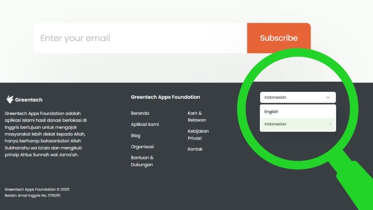
Task: Click the Greentech leaf logo icon
Action: (10, 100)
